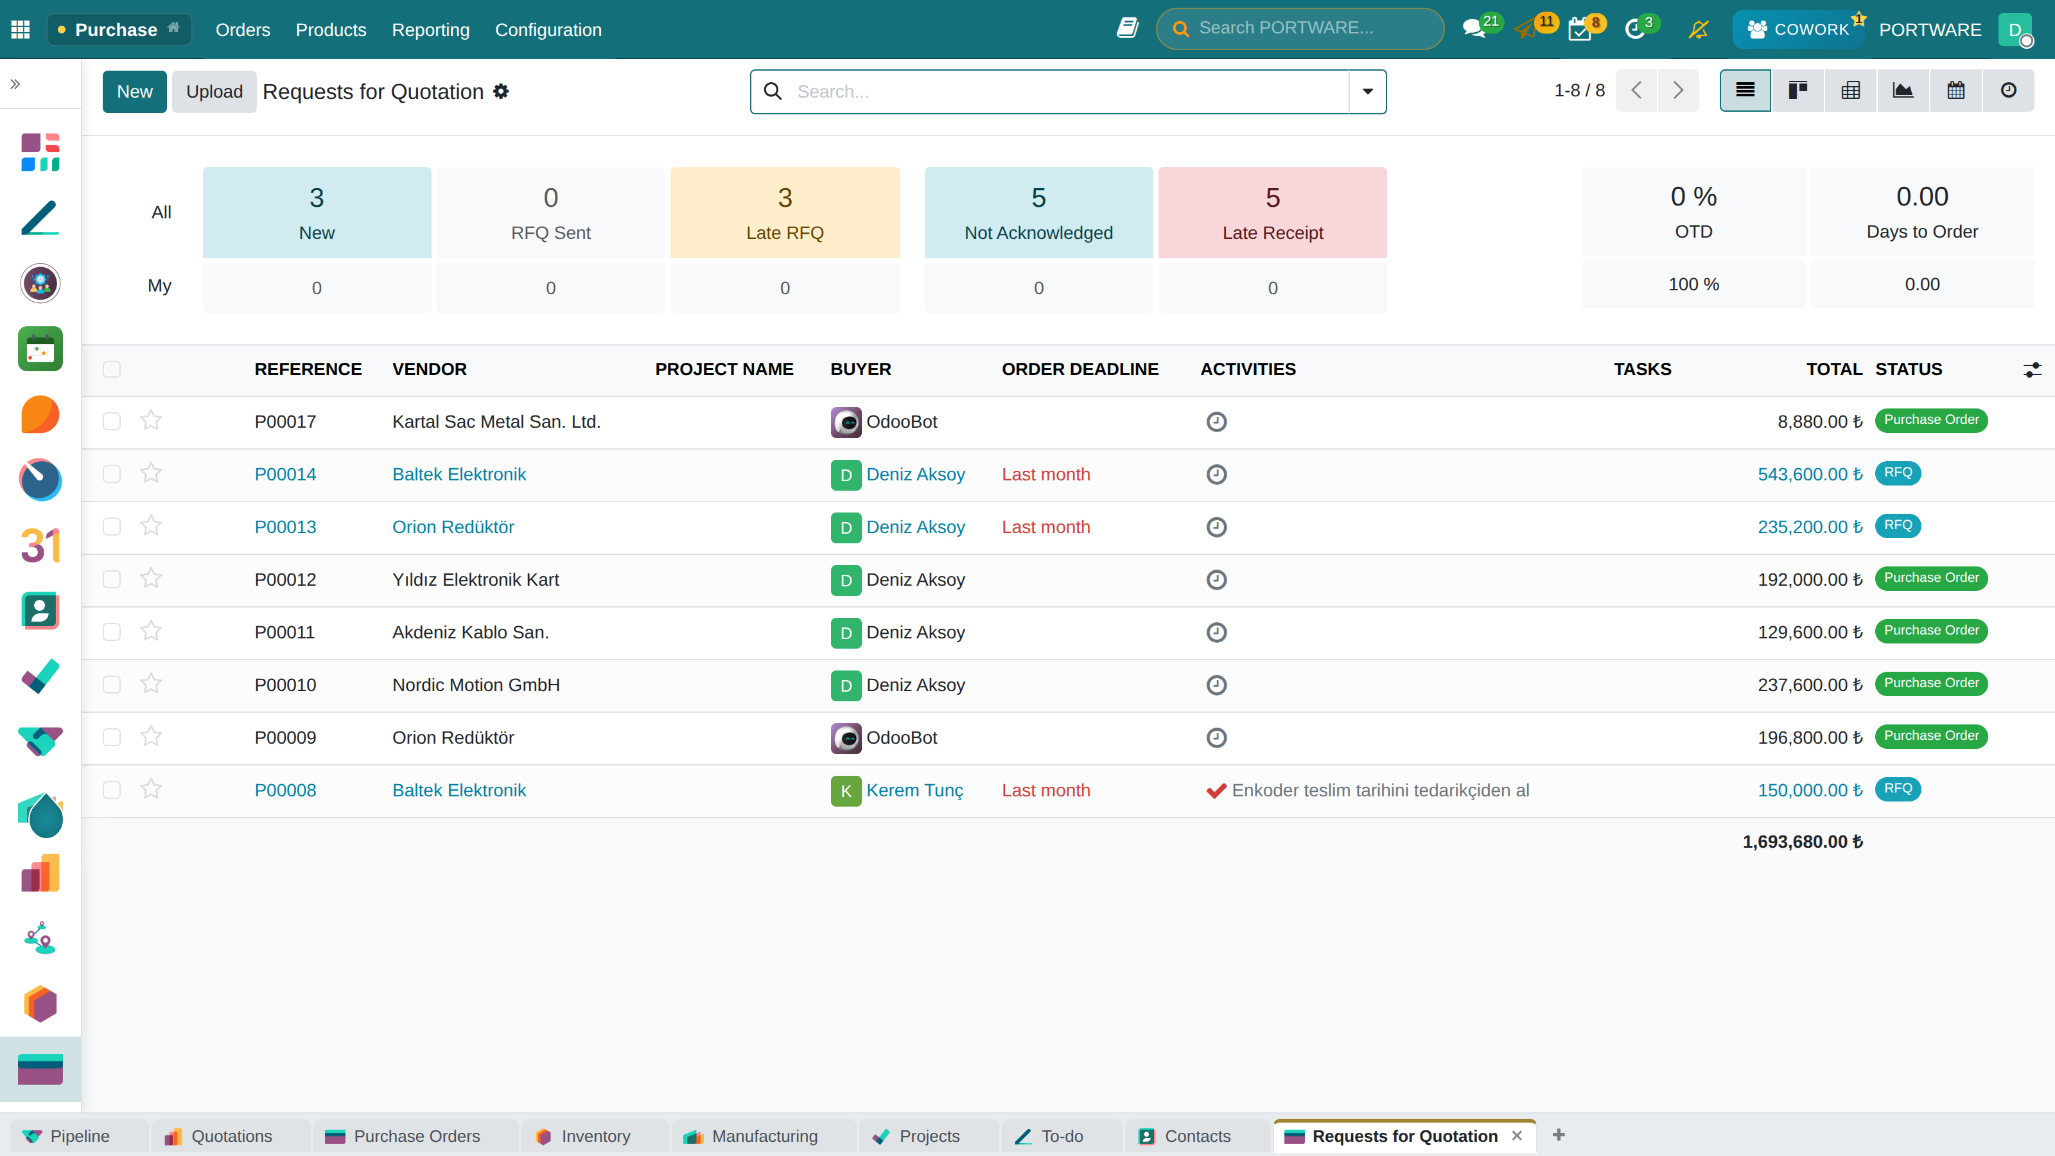This screenshot has height=1156, width=2055.
Task: Open the activity view clock icon
Action: click(x=2008, y=91)
